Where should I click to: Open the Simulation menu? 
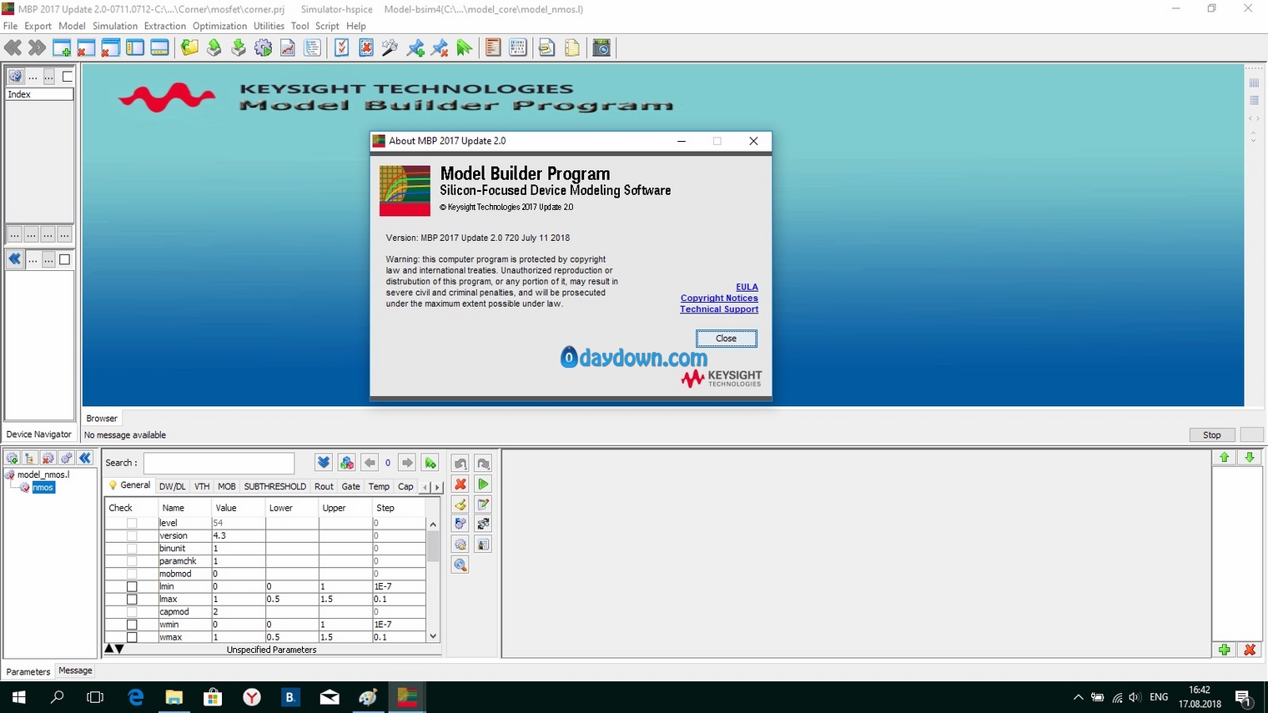pyautogui.click(x=115, y=26)
